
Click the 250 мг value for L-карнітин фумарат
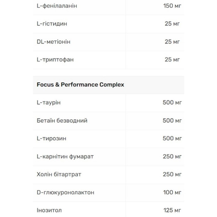172,157
